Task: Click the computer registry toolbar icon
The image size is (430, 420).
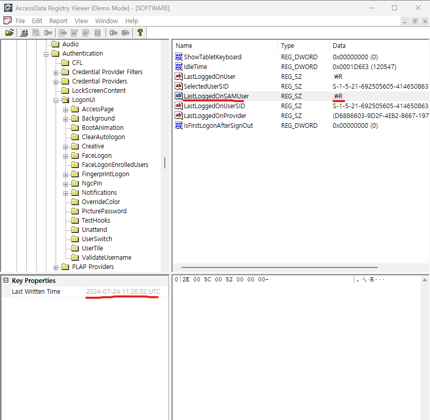Action: click(x=24, y=33)
